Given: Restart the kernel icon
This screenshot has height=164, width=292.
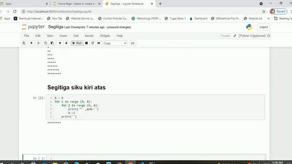Looking at the screenshot, I should 93,43.
